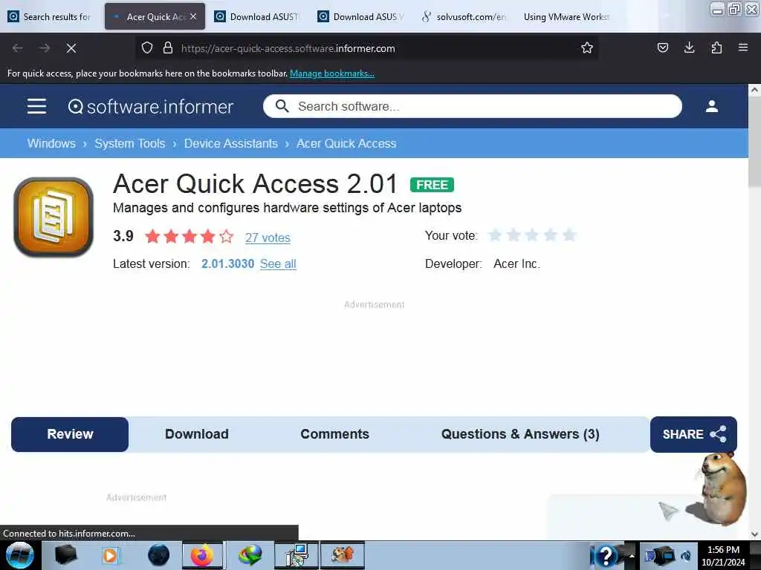The height and width of the screenshot is (570, 761).
Task: Switch to the Download ASUS V tab
Action: click(x=360, y=16)
